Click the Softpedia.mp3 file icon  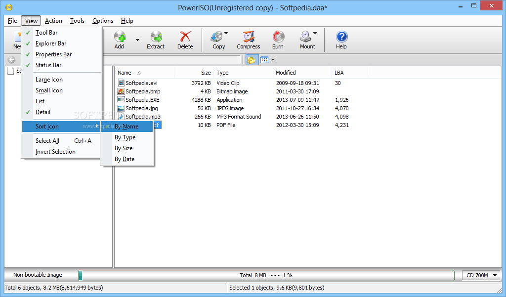click(121, 116)
